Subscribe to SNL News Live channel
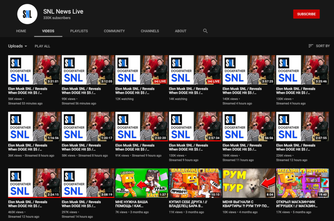This screenshot has height=221, width=334. [306, 14]
